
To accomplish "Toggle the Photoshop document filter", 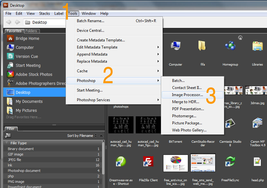I will click(24, 171).
